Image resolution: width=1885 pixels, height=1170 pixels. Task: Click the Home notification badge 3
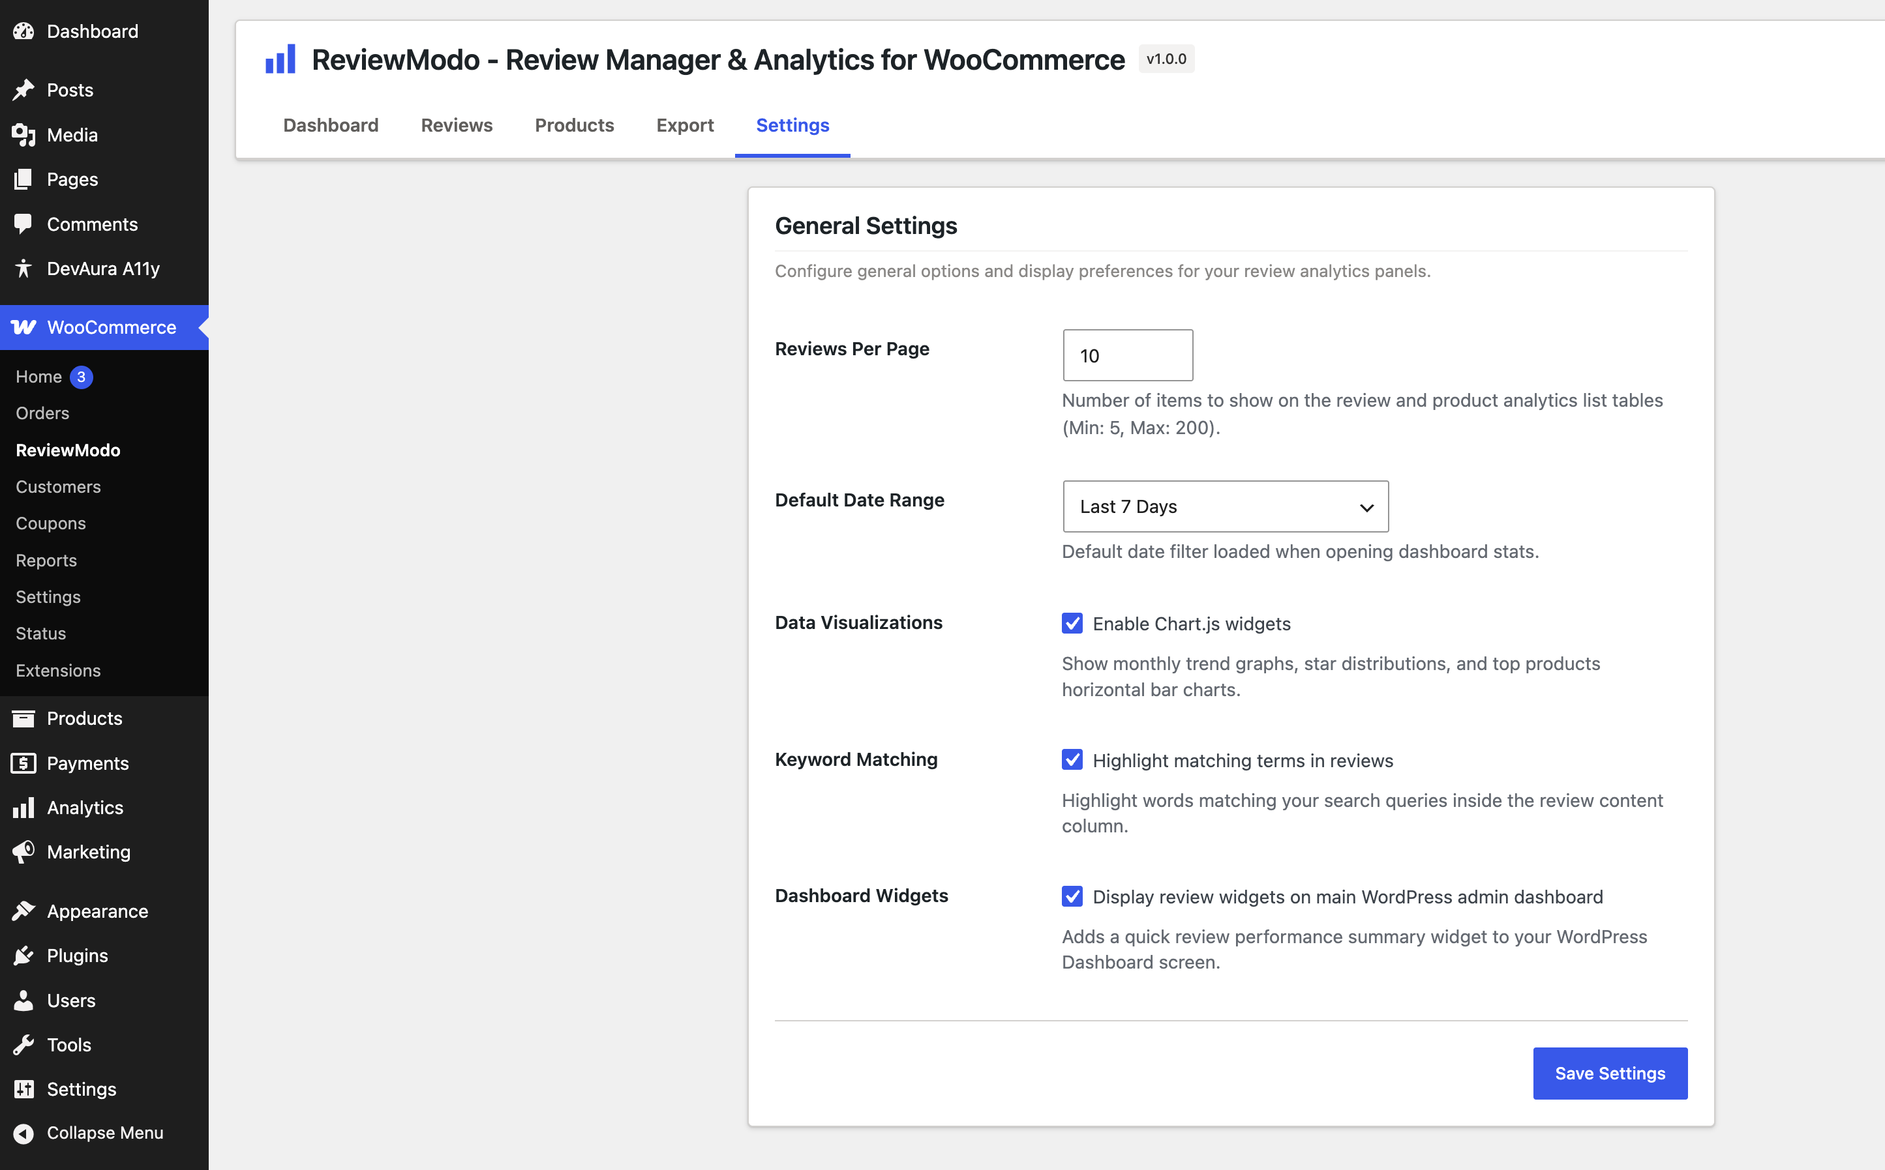coord(82,377)
